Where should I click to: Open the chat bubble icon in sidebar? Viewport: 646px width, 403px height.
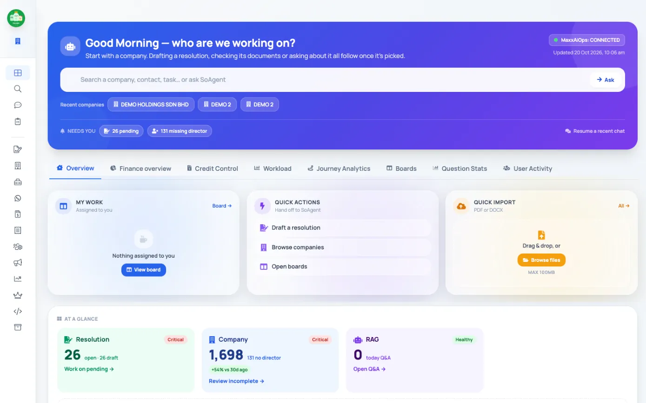18,105
